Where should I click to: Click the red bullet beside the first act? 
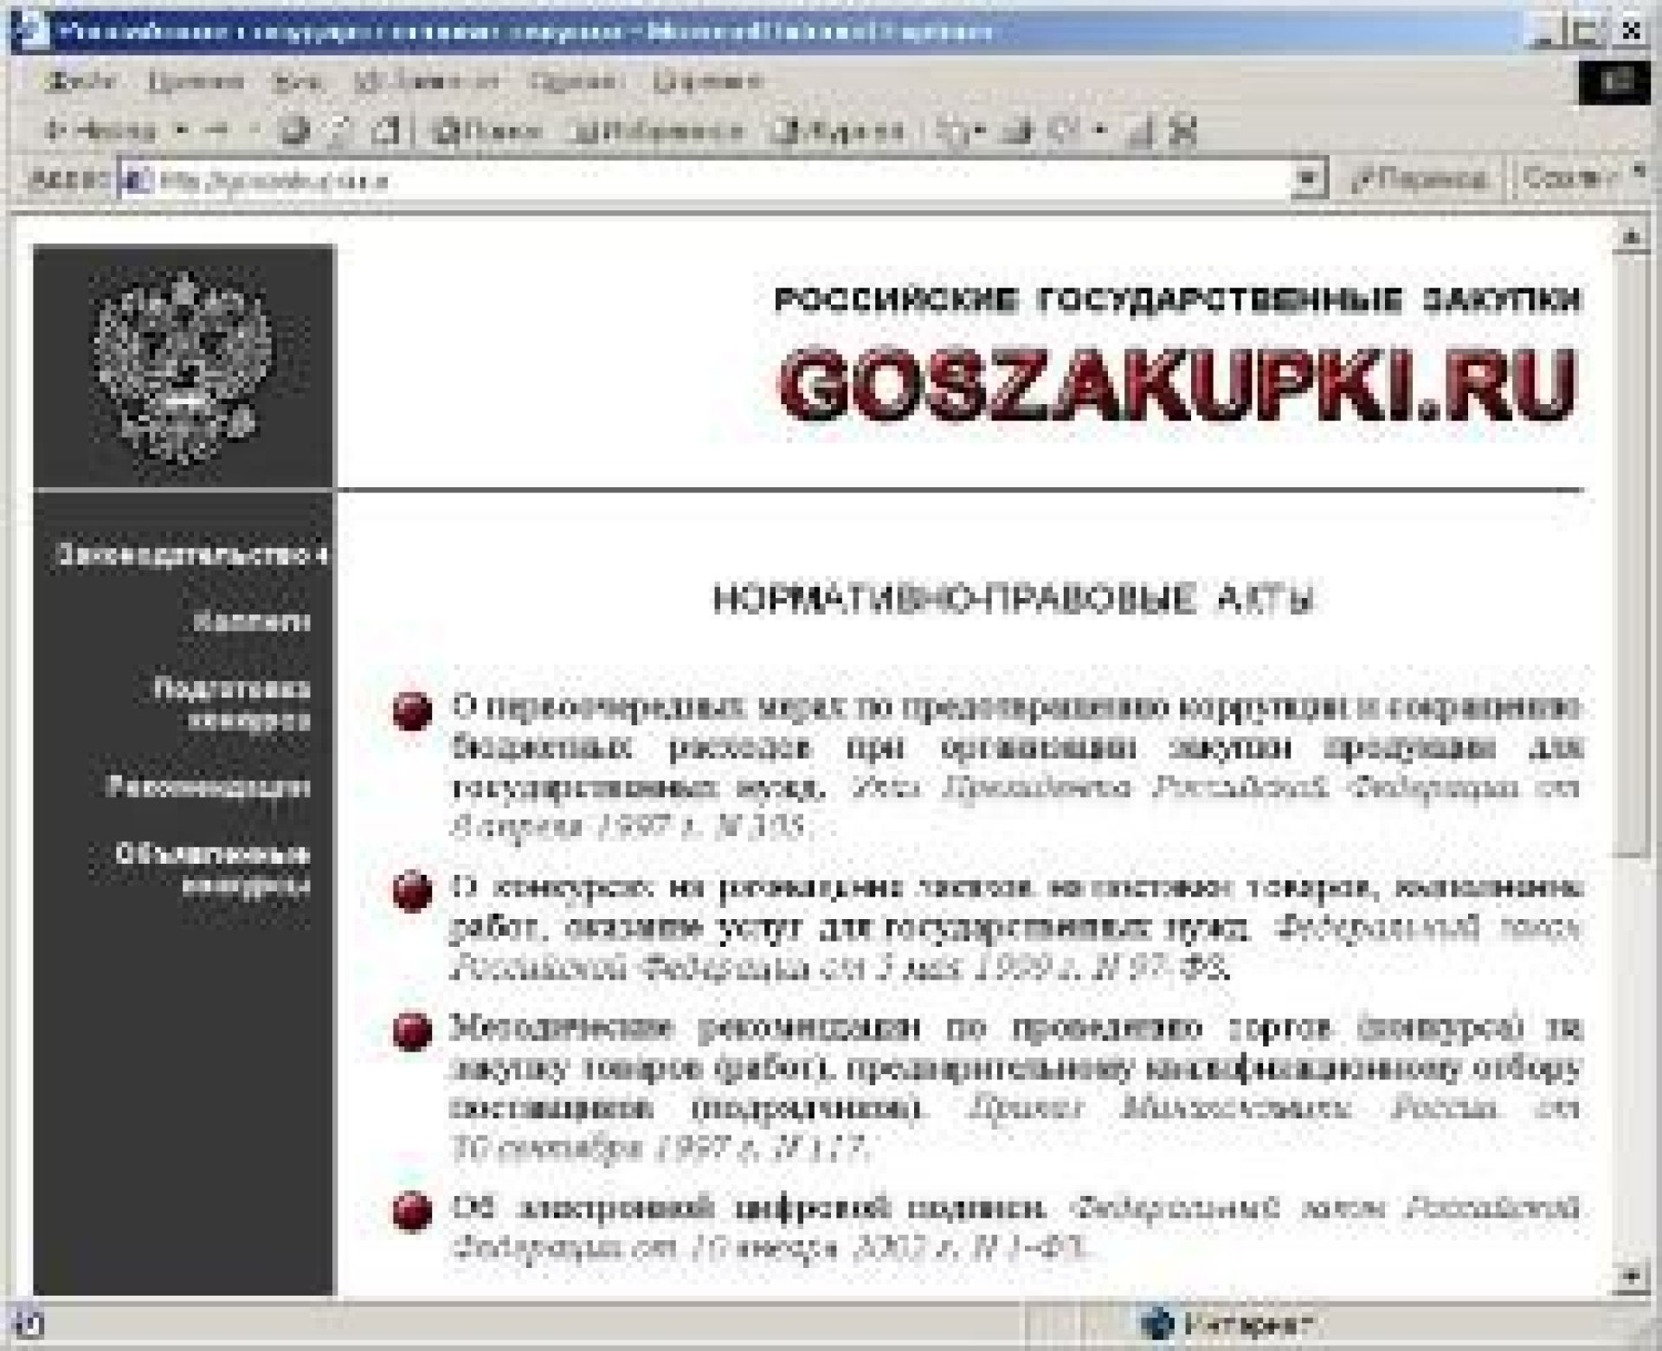pyautogui.click(x=412, y=711)
